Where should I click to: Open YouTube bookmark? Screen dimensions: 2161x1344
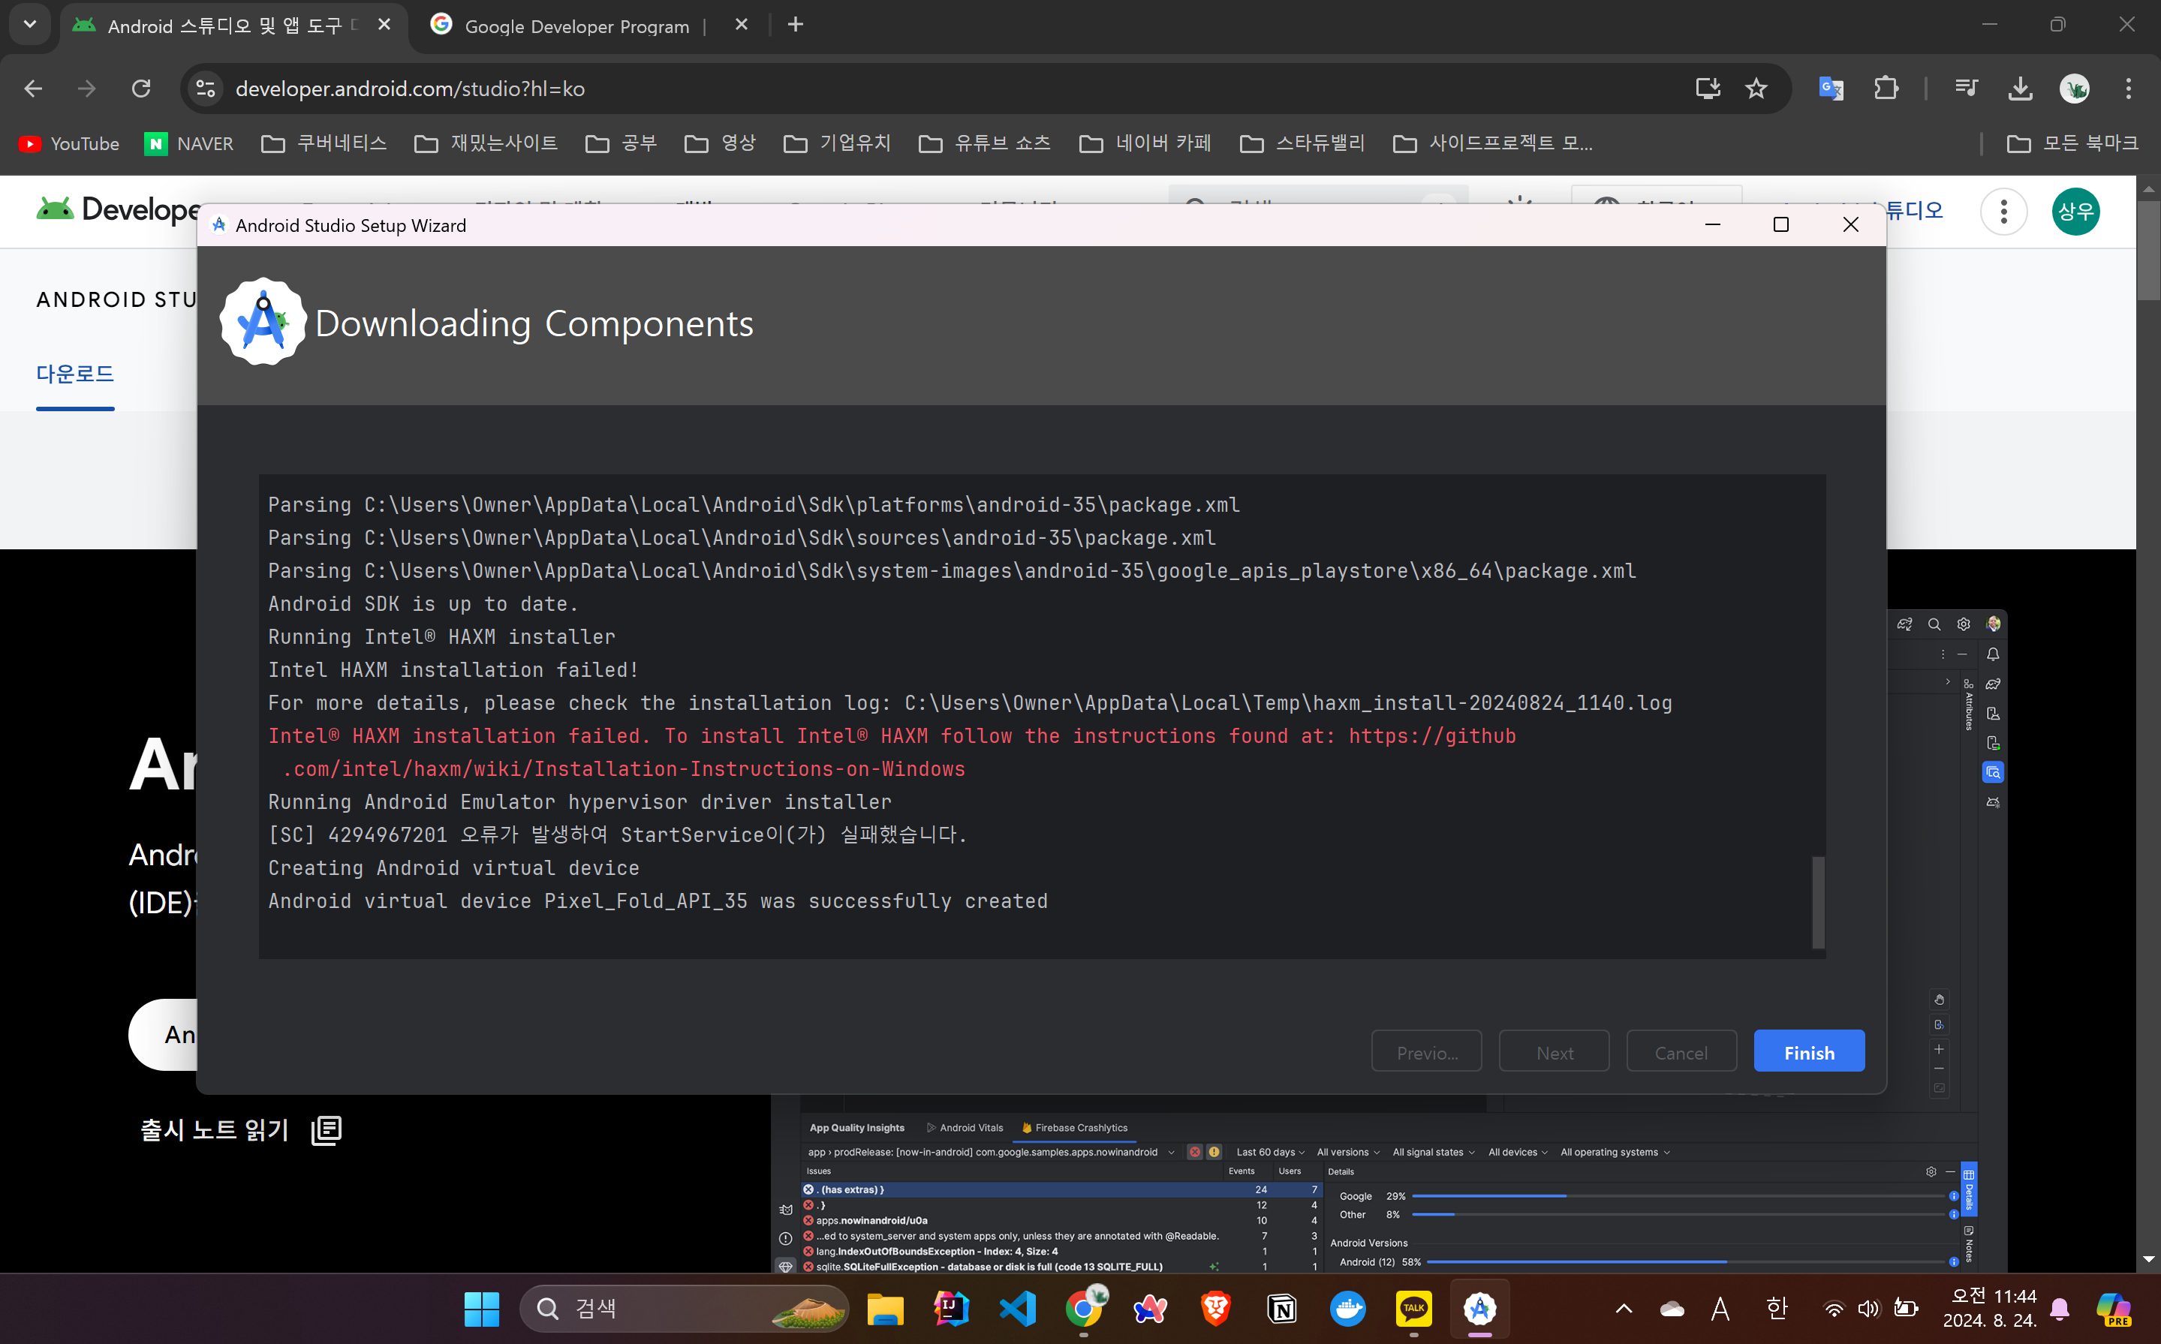[x=68, y=143]
